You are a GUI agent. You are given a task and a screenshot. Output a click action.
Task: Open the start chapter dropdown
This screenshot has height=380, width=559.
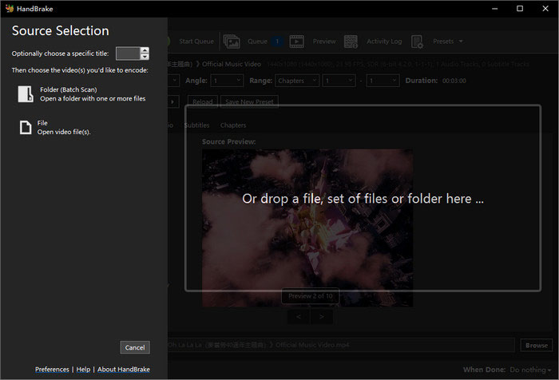(339, 81)
